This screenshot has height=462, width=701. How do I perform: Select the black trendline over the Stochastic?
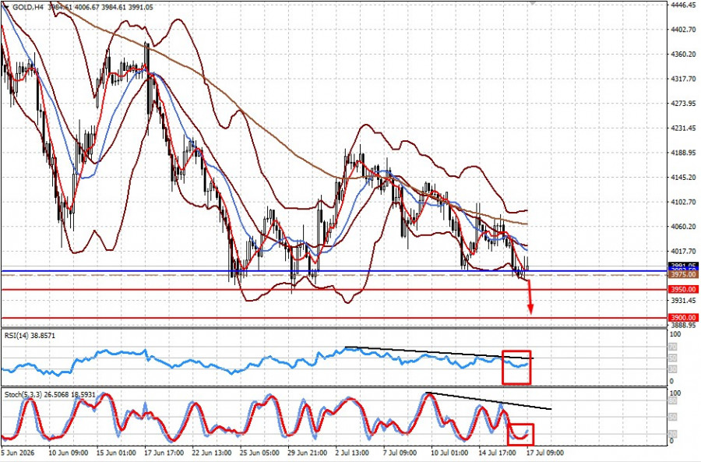point(489,400)
